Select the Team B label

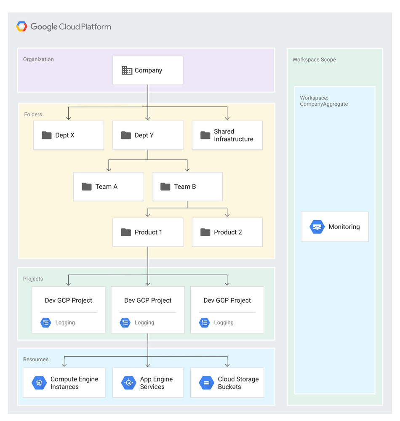point(185,187)
